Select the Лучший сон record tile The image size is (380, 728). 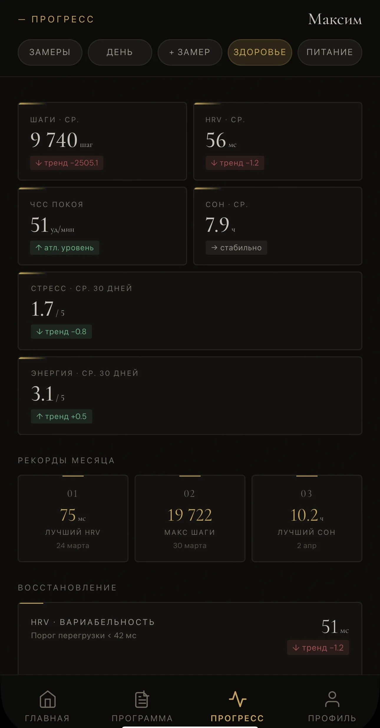307,518
